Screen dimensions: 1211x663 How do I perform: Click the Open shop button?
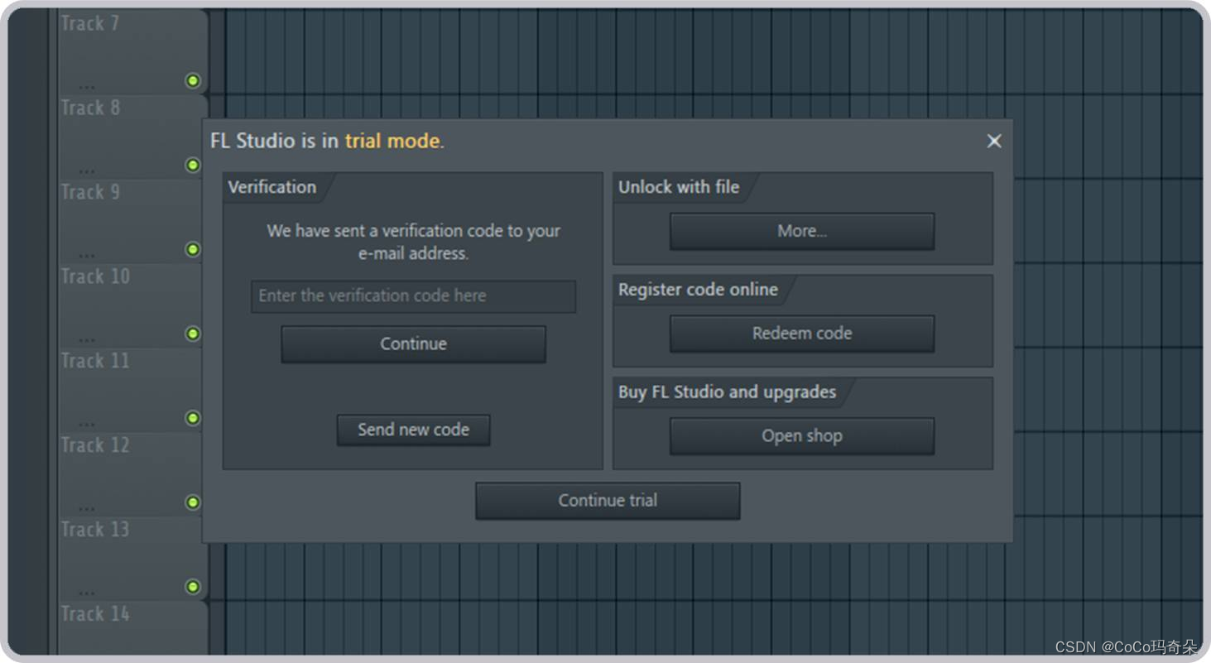point(802,436)
